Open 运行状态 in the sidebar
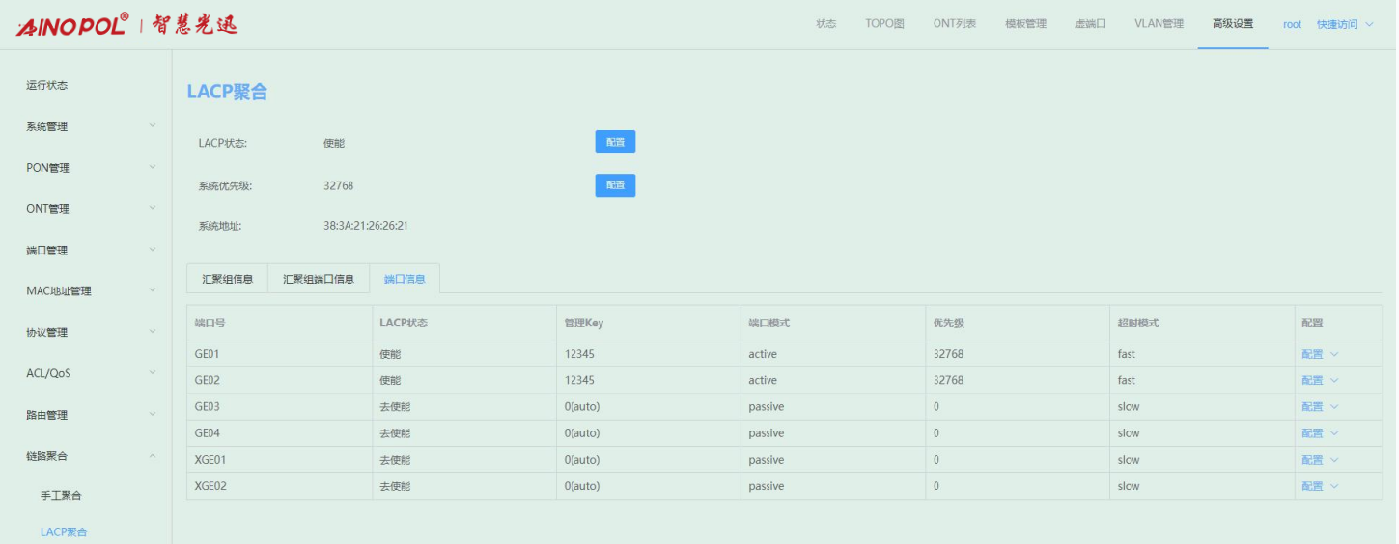 [x=47, y=85]
